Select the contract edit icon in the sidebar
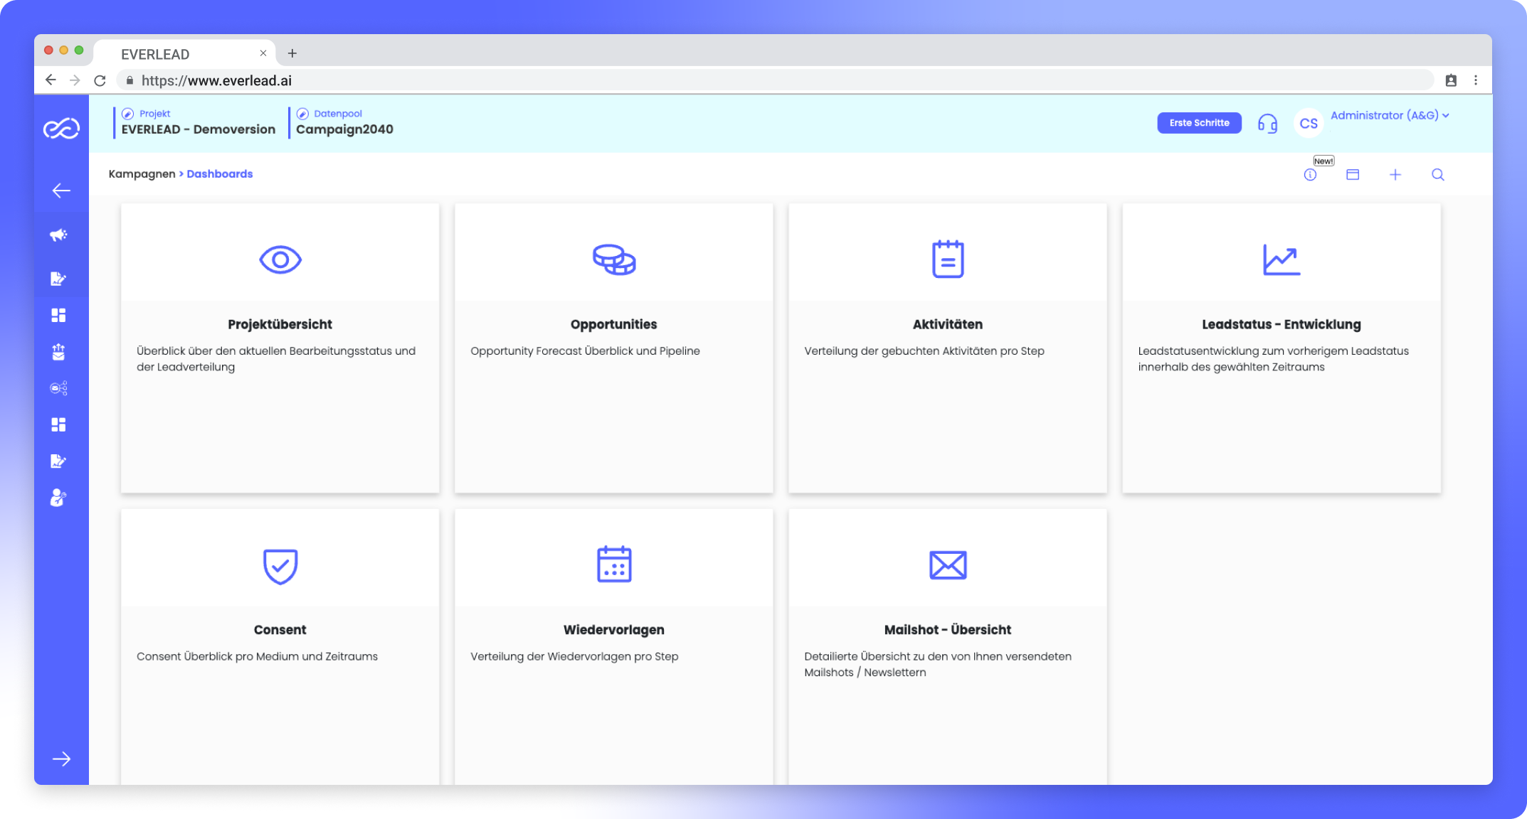This screenshot has width=1527, height=819. click(60, 278)
